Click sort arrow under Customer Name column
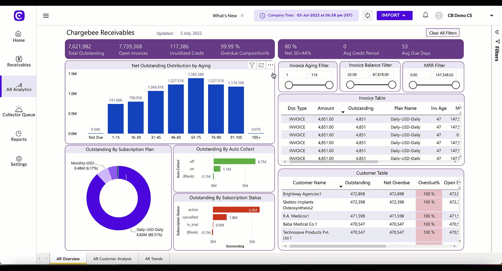The image size is (502, 271). pyautogui.click(x=341, y=187)
